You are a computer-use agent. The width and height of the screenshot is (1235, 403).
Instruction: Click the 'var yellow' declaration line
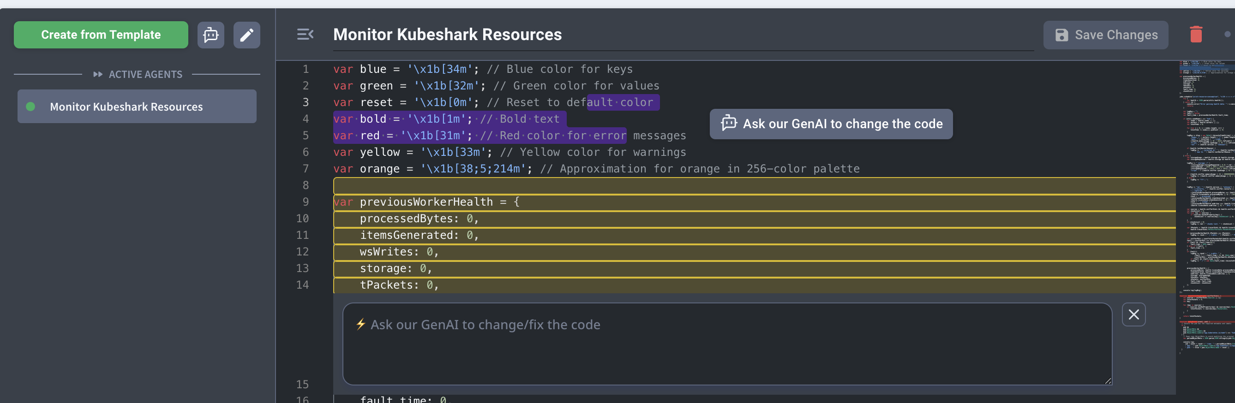click(510, 152)
